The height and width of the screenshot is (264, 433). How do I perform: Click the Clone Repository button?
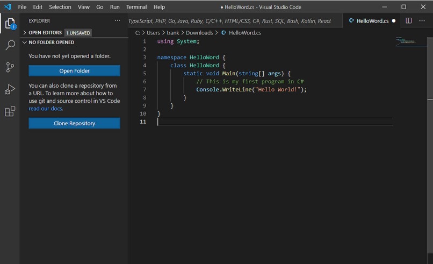pyautogui.click(x=74, y=123)
